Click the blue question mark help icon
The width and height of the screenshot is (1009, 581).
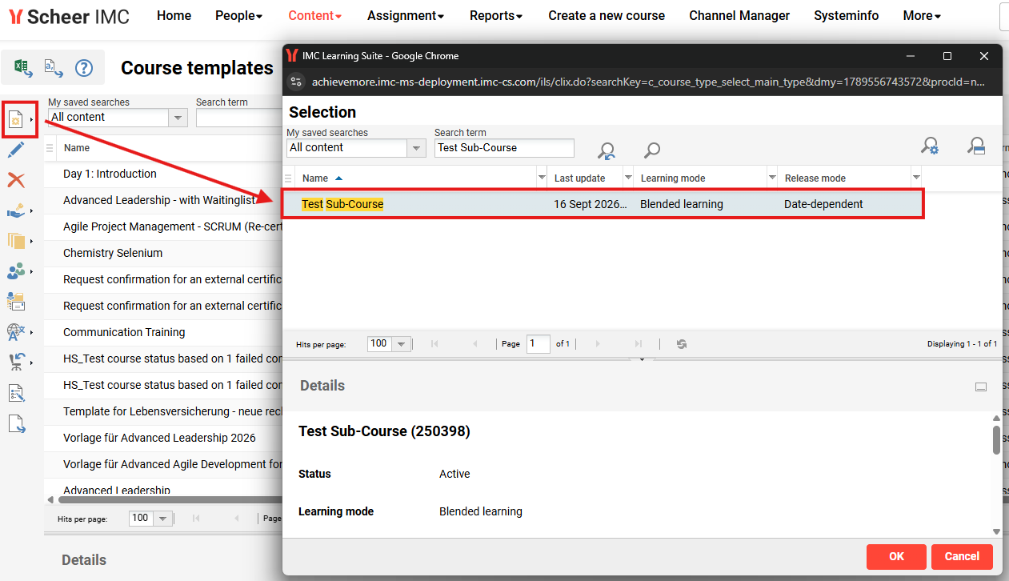click(x=84, y=68)
